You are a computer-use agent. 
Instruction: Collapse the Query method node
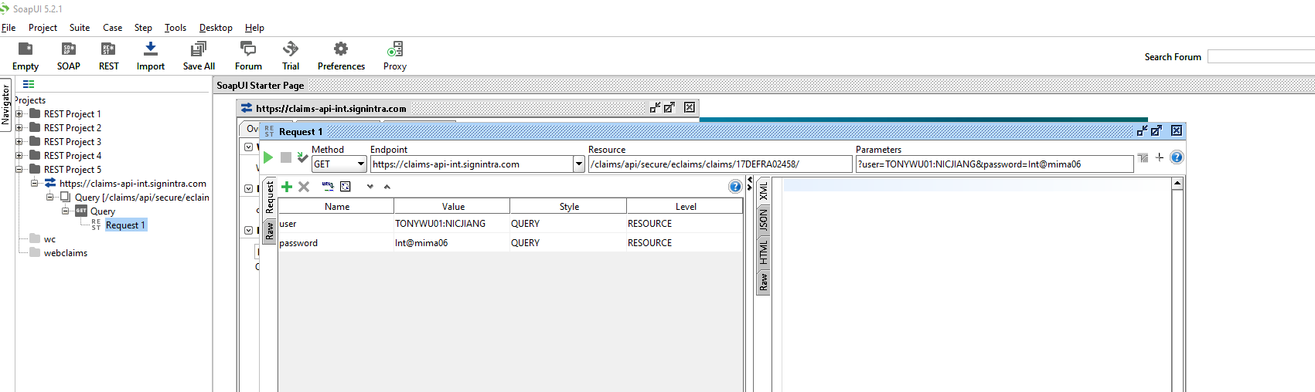point(66,211)
